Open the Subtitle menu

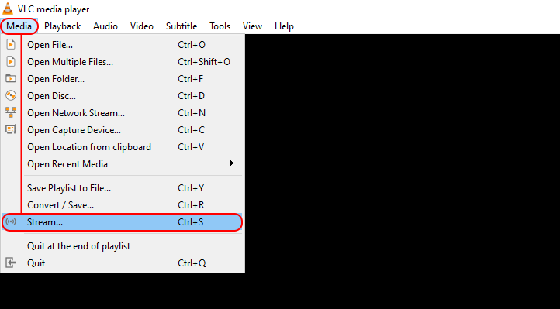[181, 26]
